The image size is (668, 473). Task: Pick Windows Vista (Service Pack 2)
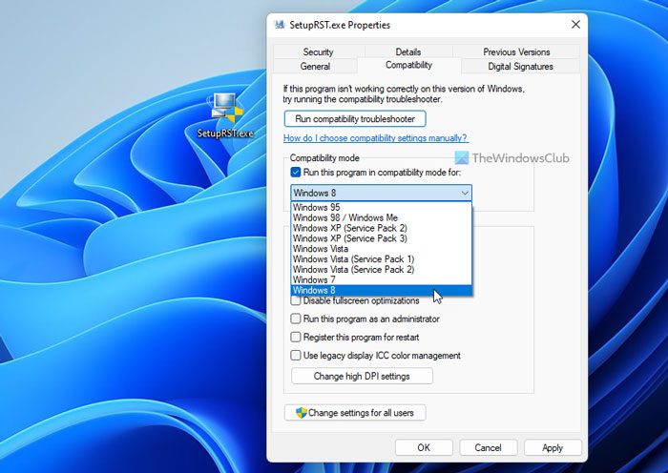382,270
